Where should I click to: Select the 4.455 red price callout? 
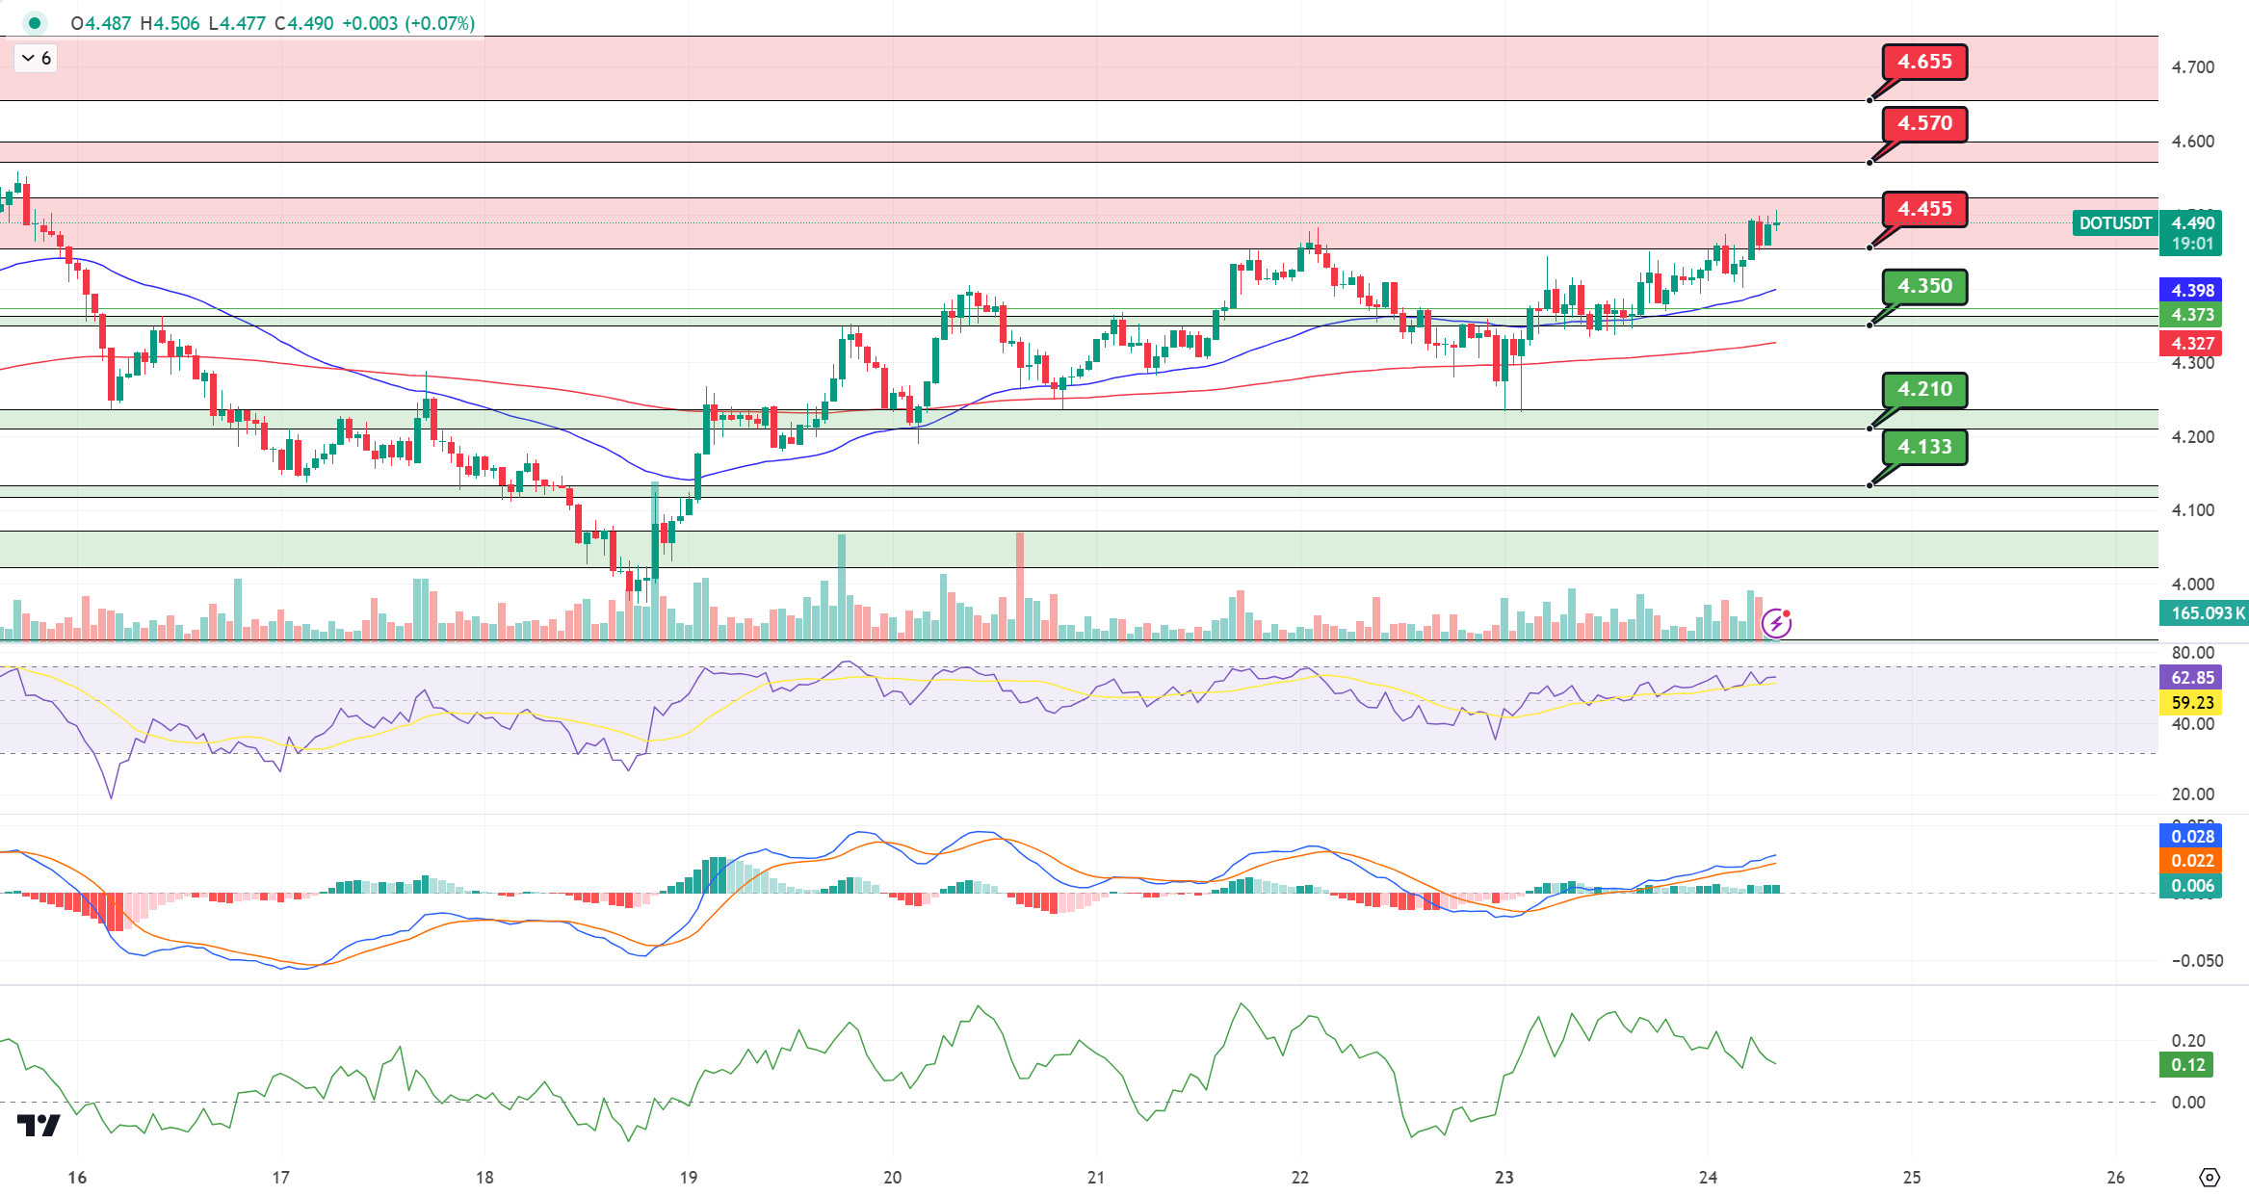[x=1924, y=209]
